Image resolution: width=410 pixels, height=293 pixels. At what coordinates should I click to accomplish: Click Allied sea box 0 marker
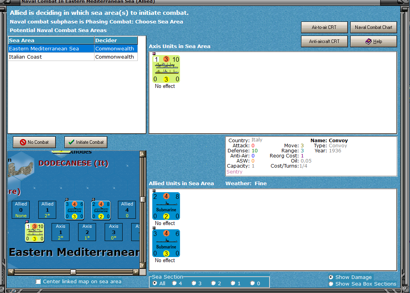(x=21, y=209)
